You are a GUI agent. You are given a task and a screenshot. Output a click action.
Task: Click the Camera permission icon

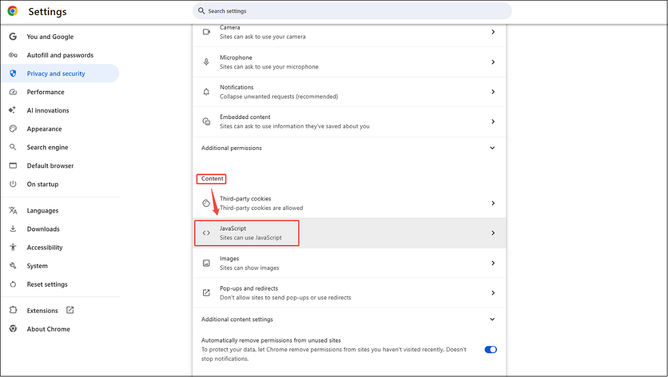206,31
